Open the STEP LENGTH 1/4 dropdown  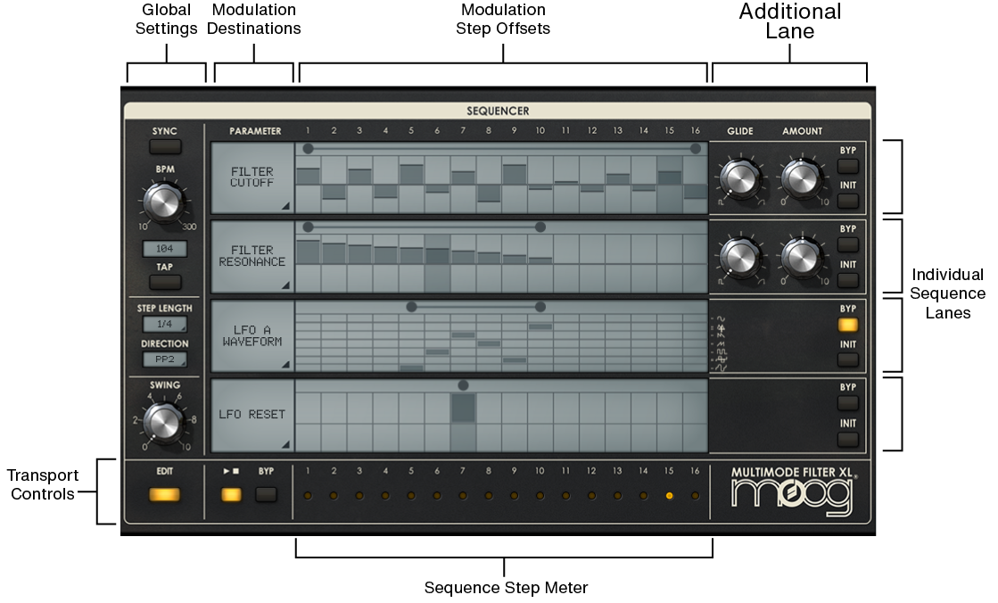[164, 324]
